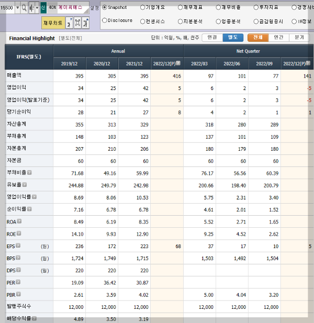Viewport: 314px width, 323px height.
Task: Select the 전체 period tab
Action: pyautogui.click(x=258, y=38)
